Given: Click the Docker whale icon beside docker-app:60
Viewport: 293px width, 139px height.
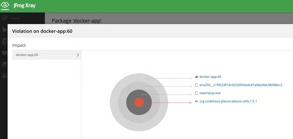Looking at the screenshot, I should point(196,77).
